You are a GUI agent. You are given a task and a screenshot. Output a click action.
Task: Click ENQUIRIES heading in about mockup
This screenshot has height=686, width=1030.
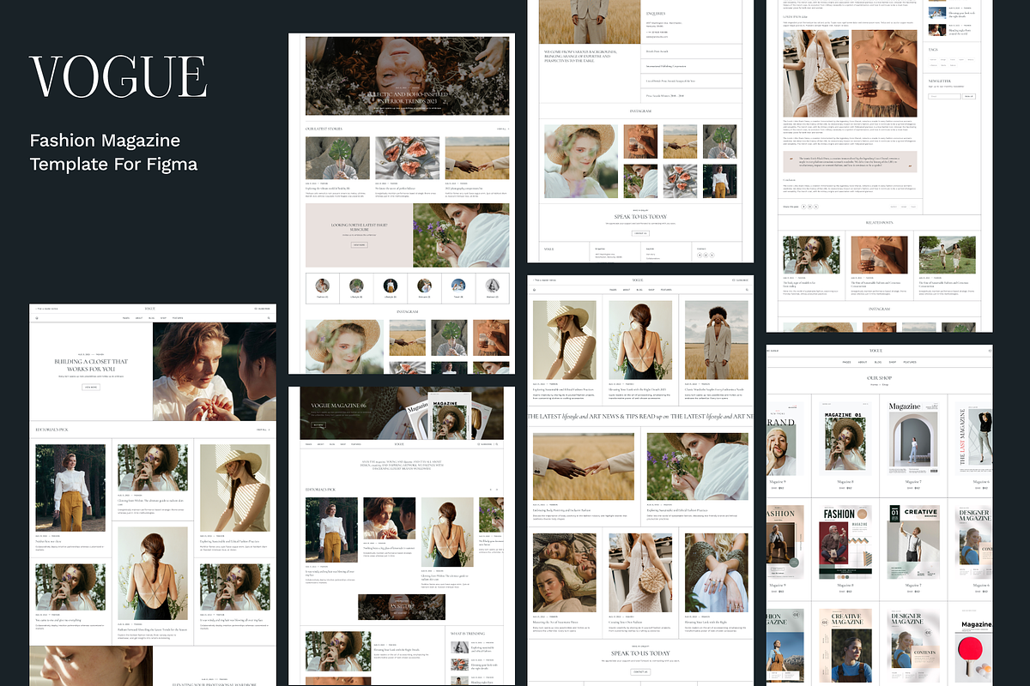[655, 15]
